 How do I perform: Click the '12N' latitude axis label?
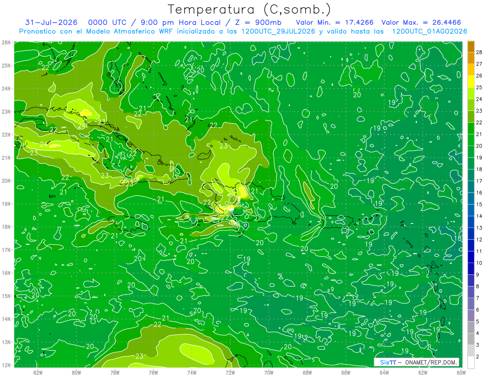coord(6,365)
